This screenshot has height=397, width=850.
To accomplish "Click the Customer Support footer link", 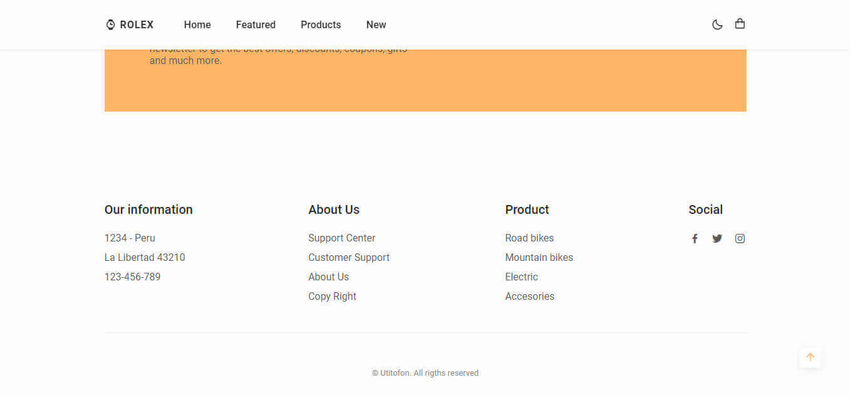I will [x=349, y=257].
